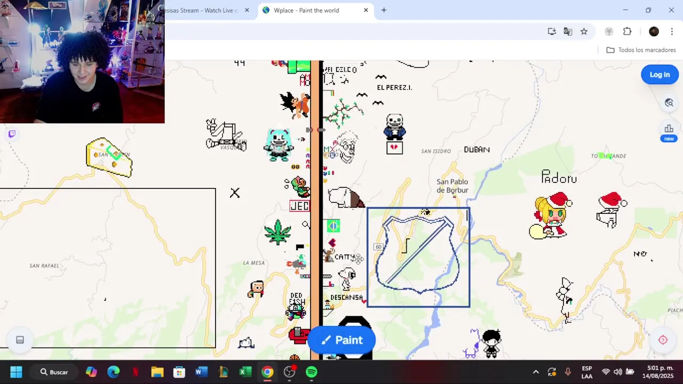Open the leaderboard chart icon

669,129
